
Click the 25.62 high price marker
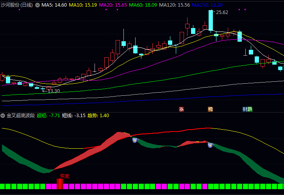click(222, 12)
